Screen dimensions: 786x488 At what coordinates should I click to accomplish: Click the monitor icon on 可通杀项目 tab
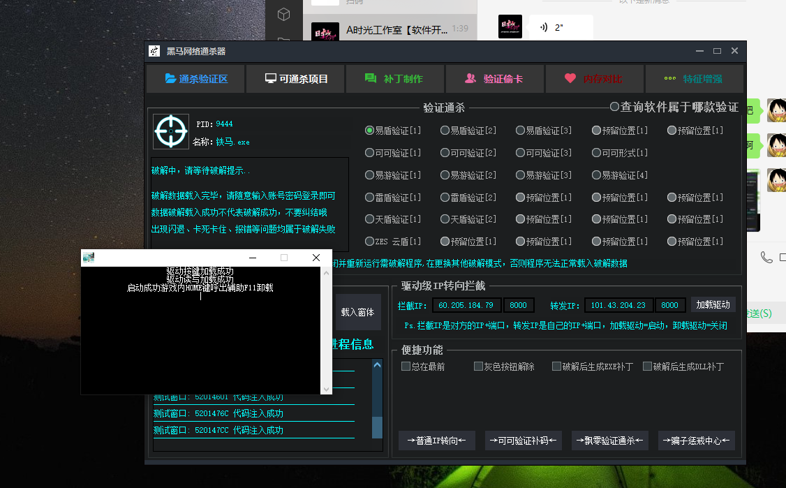(x=270, y=79)
